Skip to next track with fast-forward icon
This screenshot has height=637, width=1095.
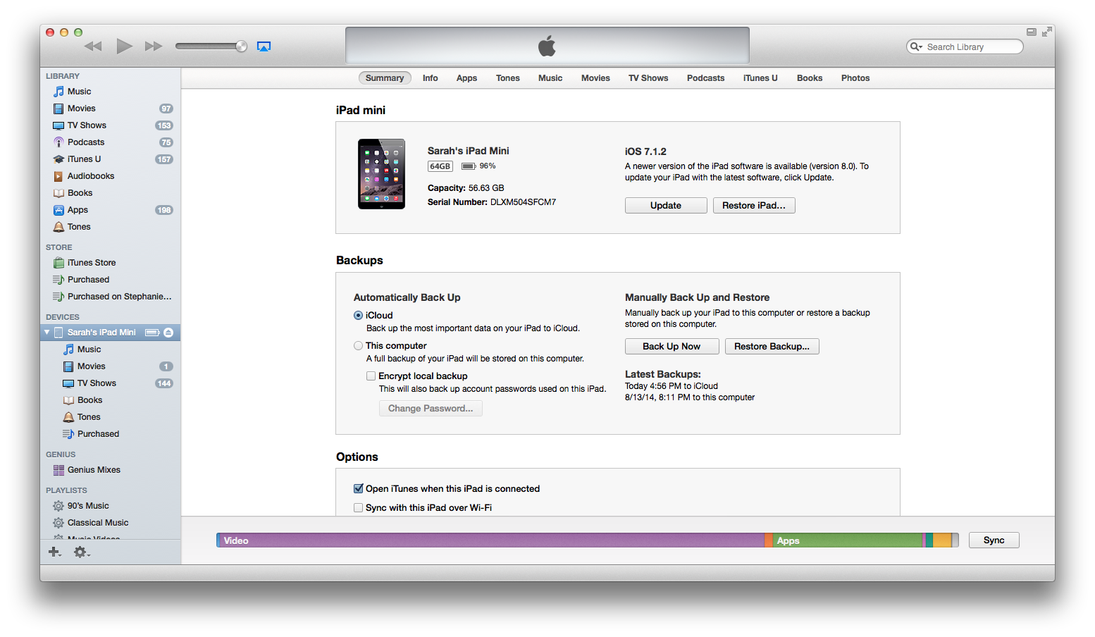pos(153,47)
